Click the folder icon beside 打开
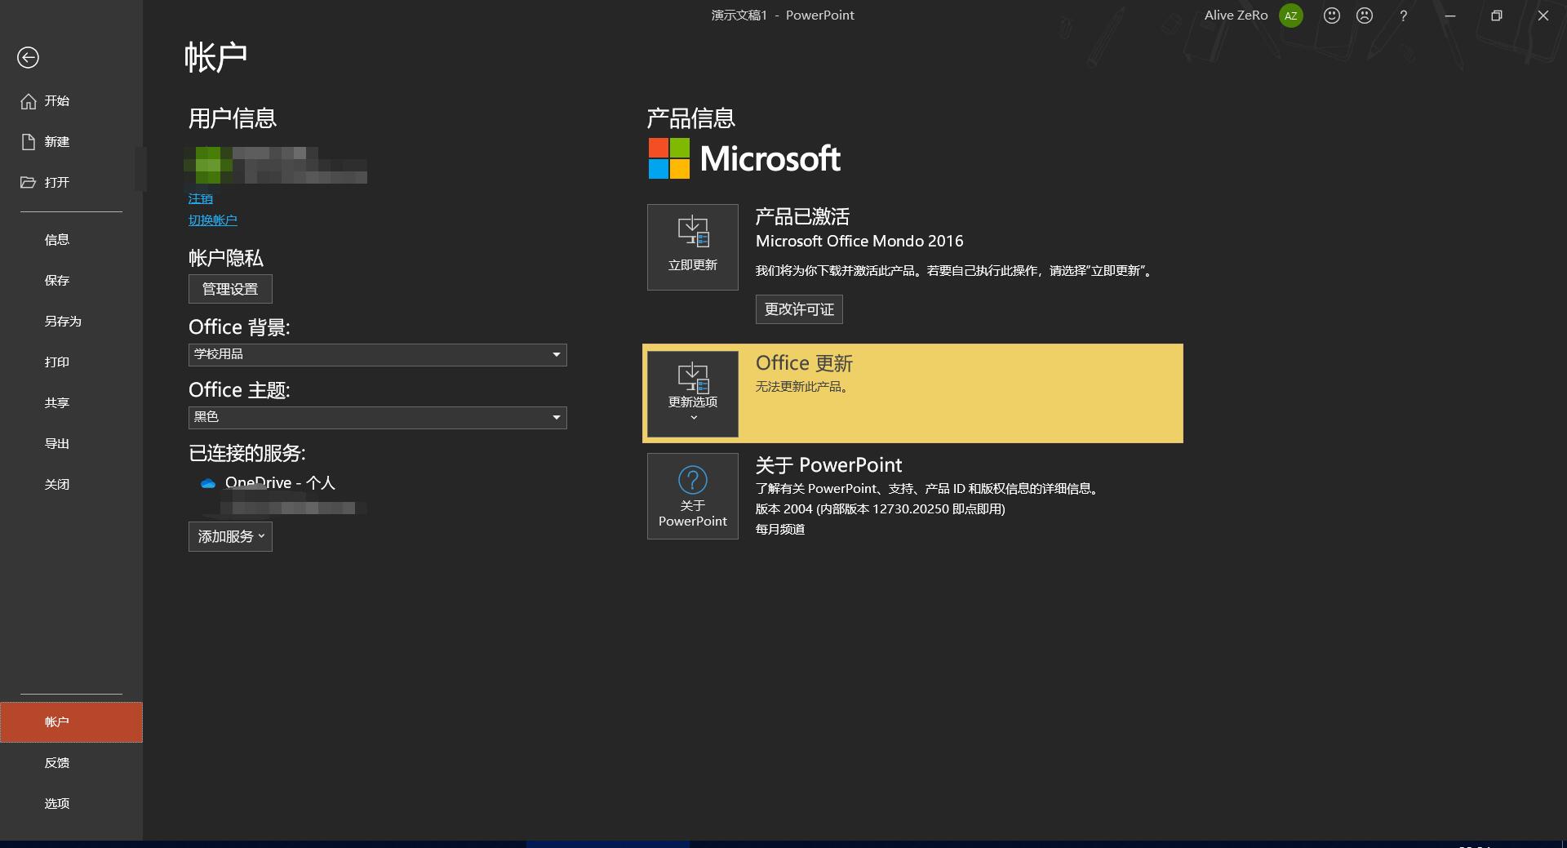Image resolution: width=1567 pixels, height=848 pixels. pos(29,183)
